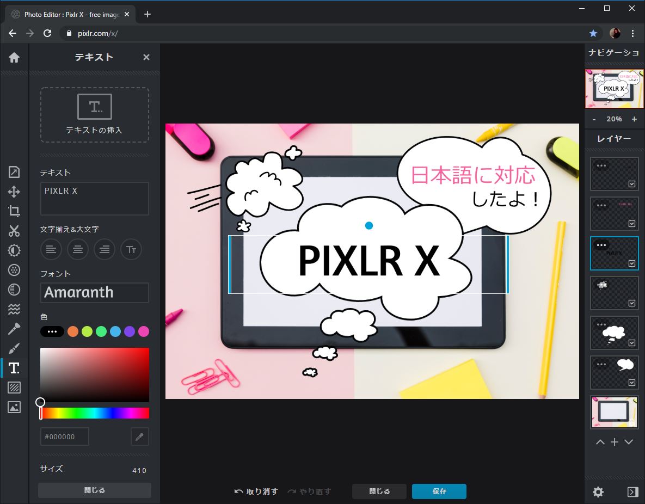The image size is (645, 504).
Task: Select the Draw brush tool
Action: (14, 348)
